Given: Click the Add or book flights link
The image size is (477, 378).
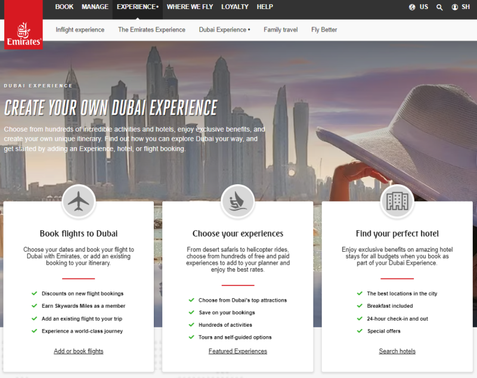Looking at the screenshot, I should pos(79,351).
